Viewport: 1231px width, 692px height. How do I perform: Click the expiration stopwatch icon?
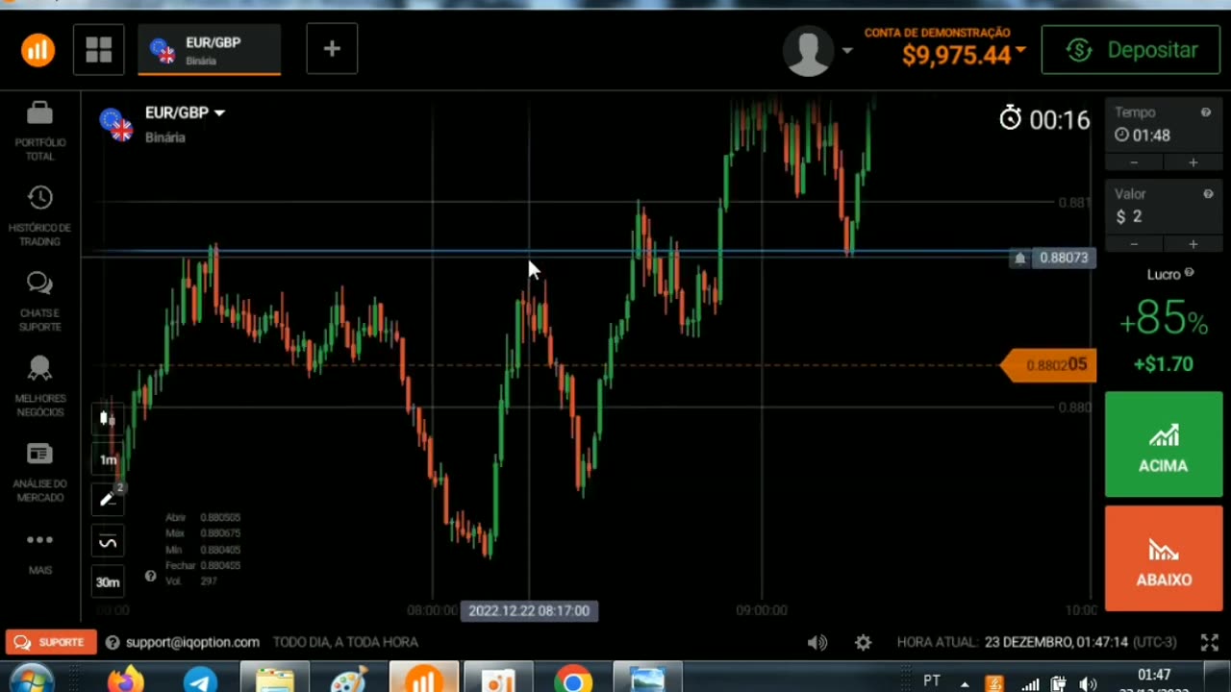coord(1010,118)
